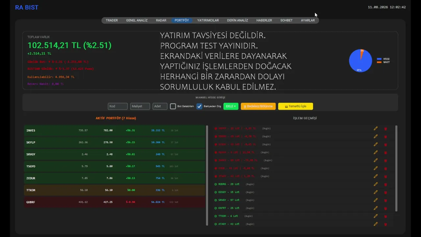421x237 pixels.
Task: Select the SRVGY row in the active portfolio
Action: [114, 154]
